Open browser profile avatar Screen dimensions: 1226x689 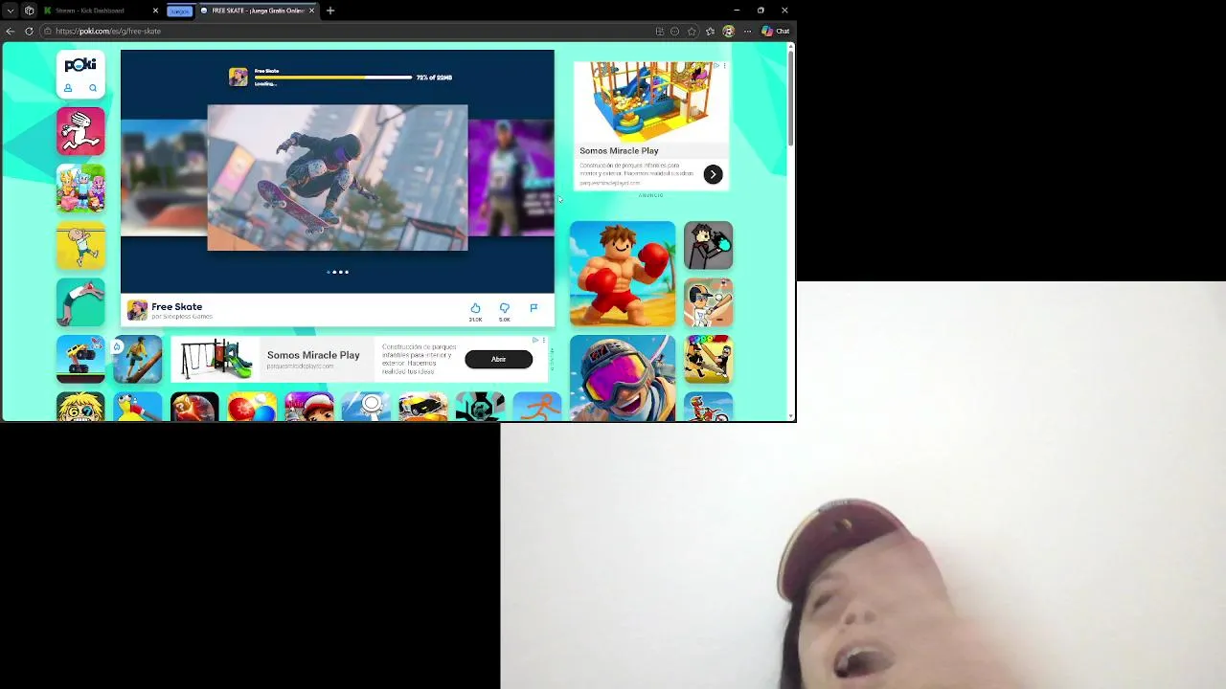click(728, 31)
